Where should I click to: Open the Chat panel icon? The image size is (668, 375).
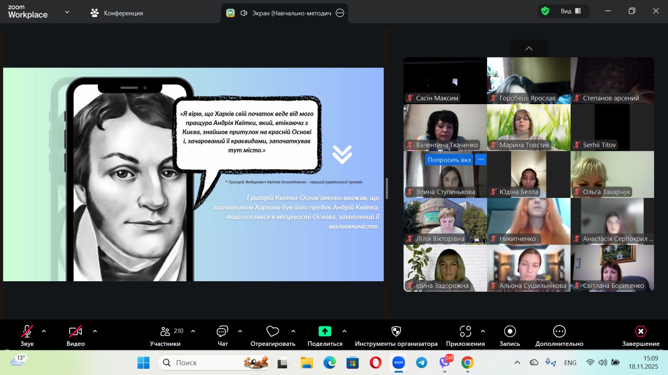222,332
